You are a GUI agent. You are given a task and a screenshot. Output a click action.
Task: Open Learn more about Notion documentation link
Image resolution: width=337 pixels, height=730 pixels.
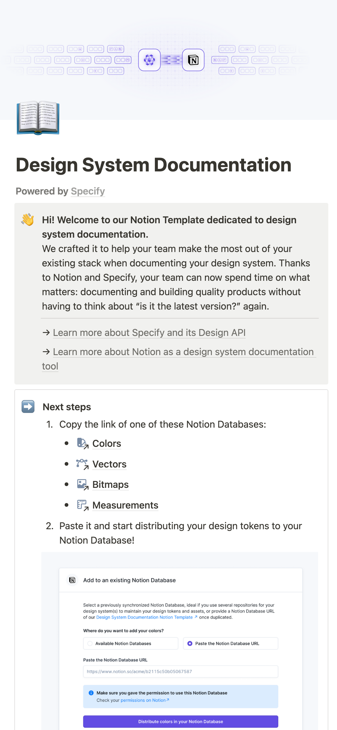point(183,352)
